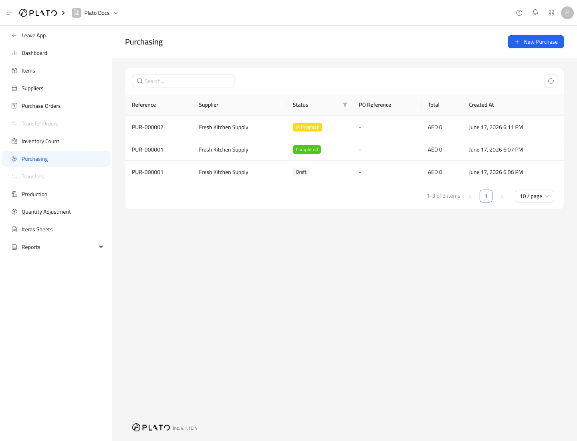The image size is (577, 441).
Task: Open the help question mark icon
Action: click(x=519, y=13)
